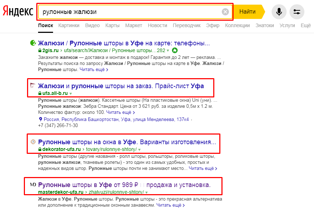The width and height of the screenshot is (314, 212).
Task: Click the masterdekor-ufa.ru domain link
Action: tap(61, 192)
